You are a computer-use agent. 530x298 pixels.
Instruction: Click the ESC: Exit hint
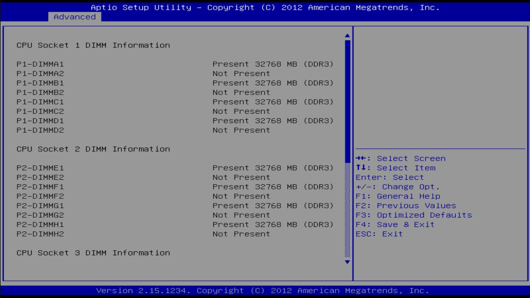pyautogui.click(x=379, y=234)
